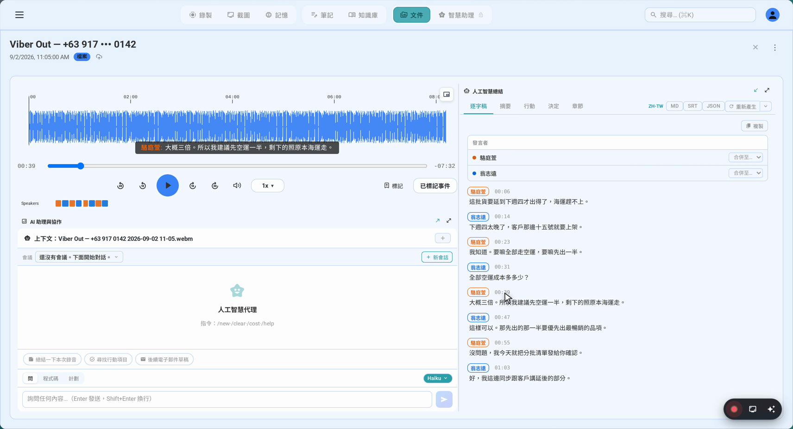793x429 pixels.
Task: Open the Haiku model dropdown
Action: tap(438, 378)
